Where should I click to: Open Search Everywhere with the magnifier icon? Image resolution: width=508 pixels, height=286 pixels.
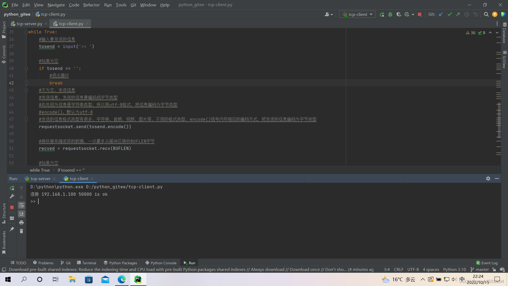click(x=486, y=15)
